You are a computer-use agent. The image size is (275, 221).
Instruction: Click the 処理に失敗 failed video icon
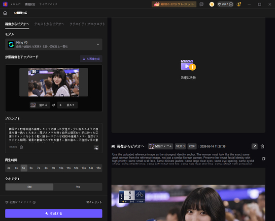[x=188, y=65]
